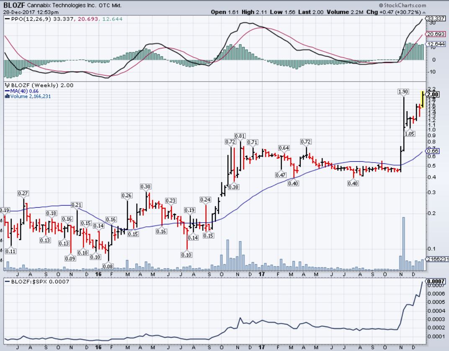
Task: Click the 2166231 volume axis tag
Action: coord(436,259)
